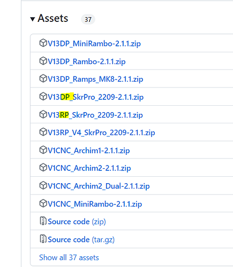Viewport: 233px width, 267px height.
Task: Click package icon beside V1CNC_Archim2_Dual zip
Action: [x=43, y=185]
